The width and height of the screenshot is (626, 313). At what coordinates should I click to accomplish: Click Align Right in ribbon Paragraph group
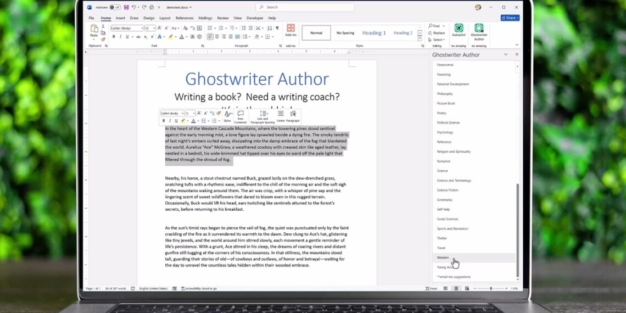pos(223,37)
